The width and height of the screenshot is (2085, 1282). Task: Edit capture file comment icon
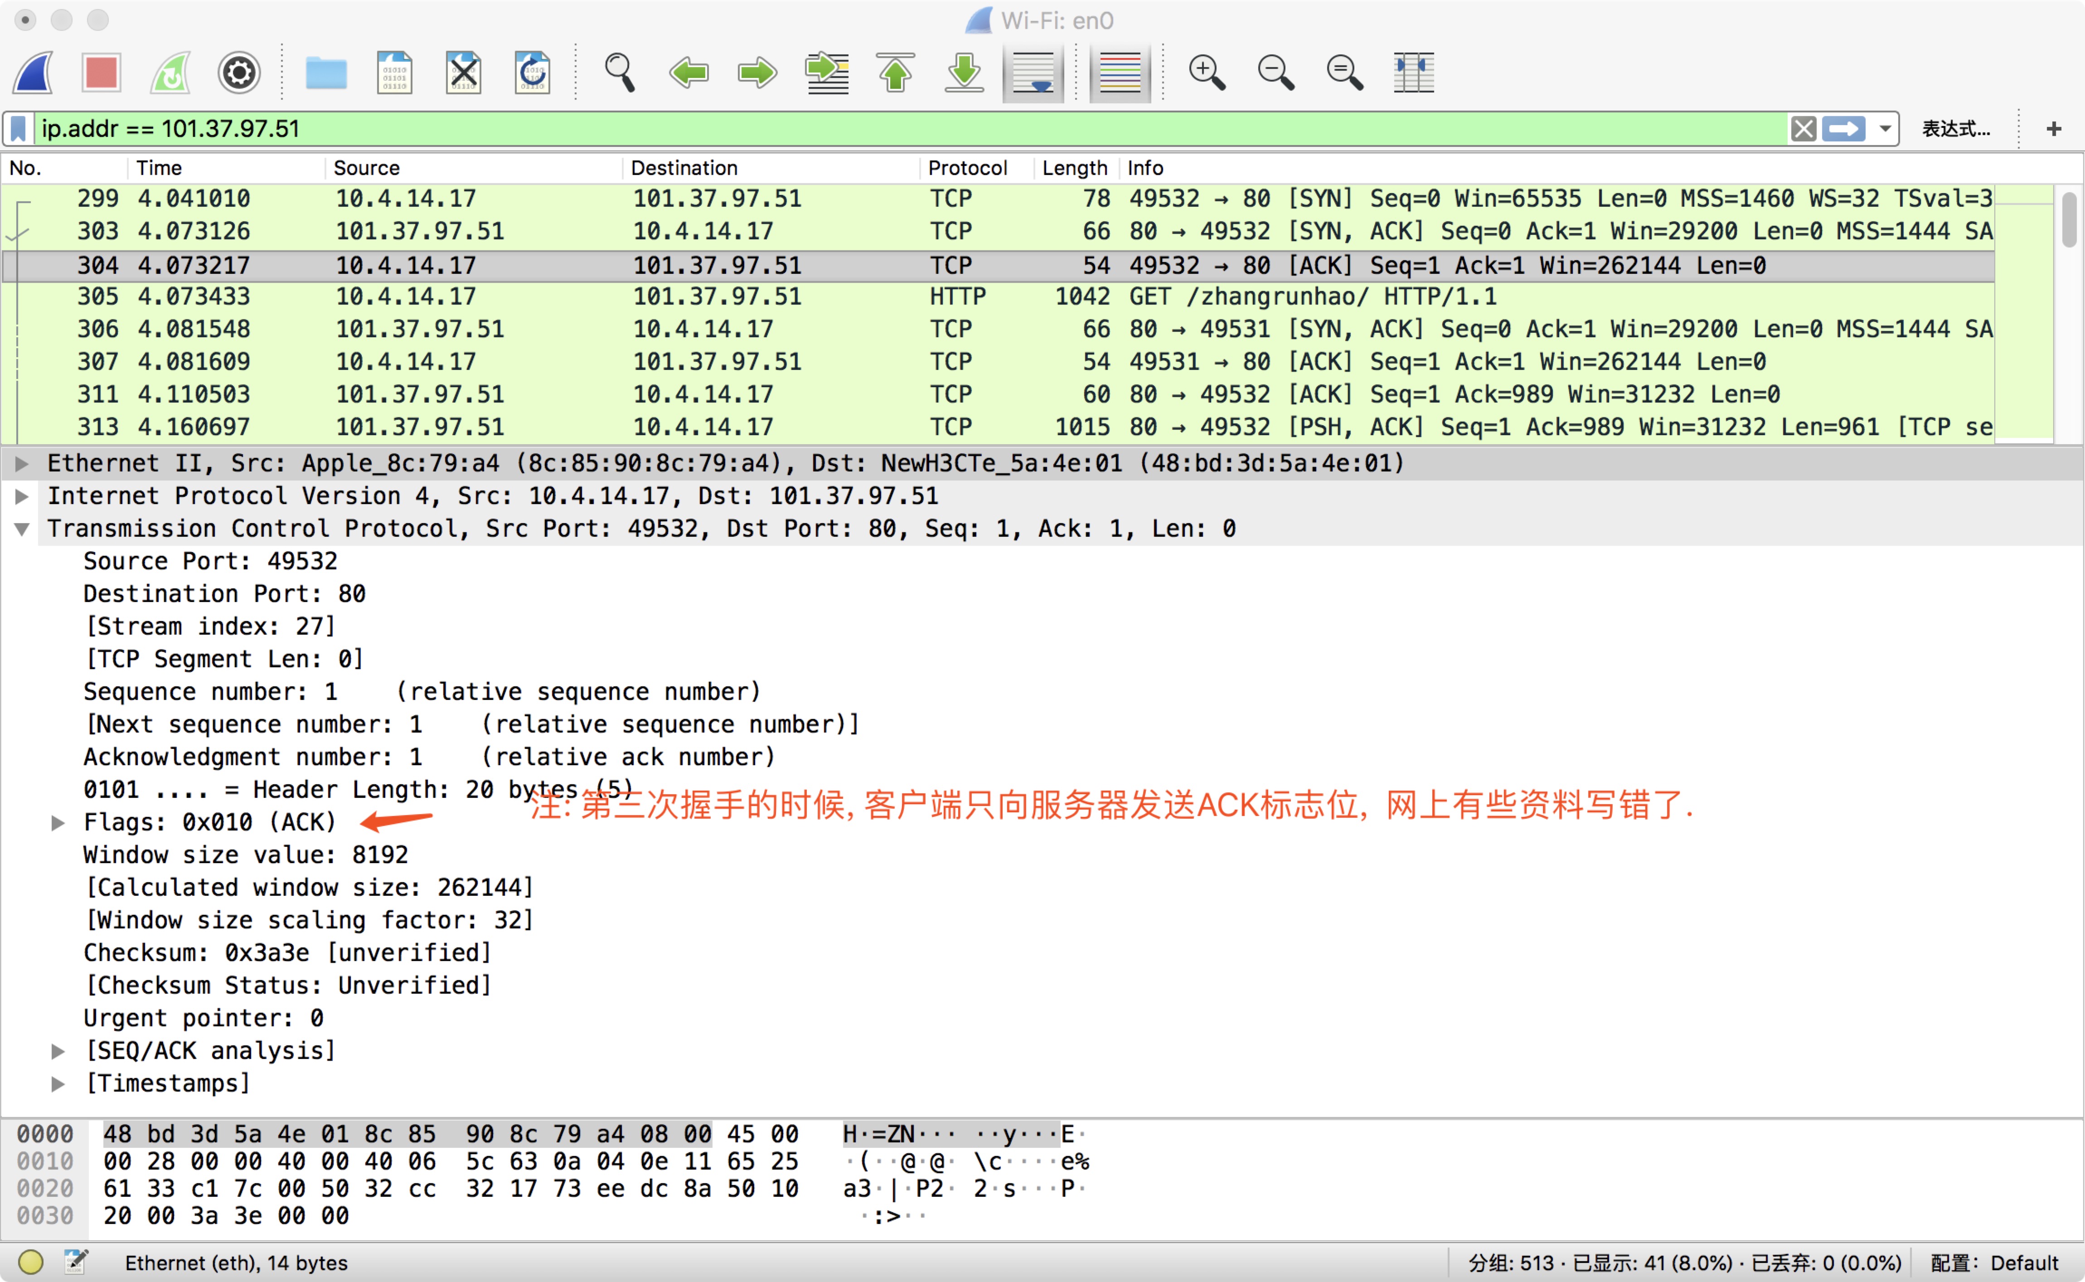tap(76, 1263)
